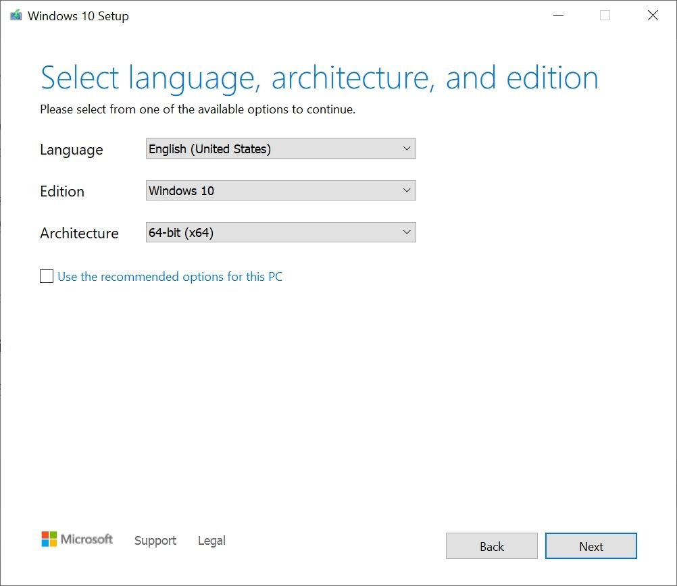
Task: Click the minimize button
Action: click(x=558, y=15)
